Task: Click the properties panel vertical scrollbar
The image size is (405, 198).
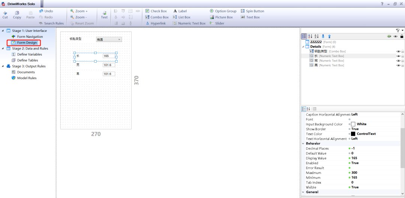Action: point(402,148)
